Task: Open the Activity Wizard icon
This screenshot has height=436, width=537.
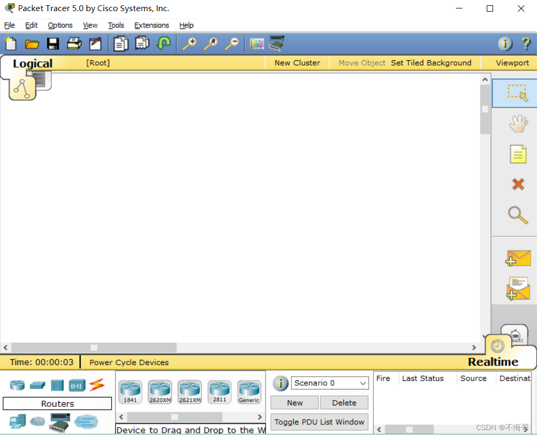Action: (95, 44)
